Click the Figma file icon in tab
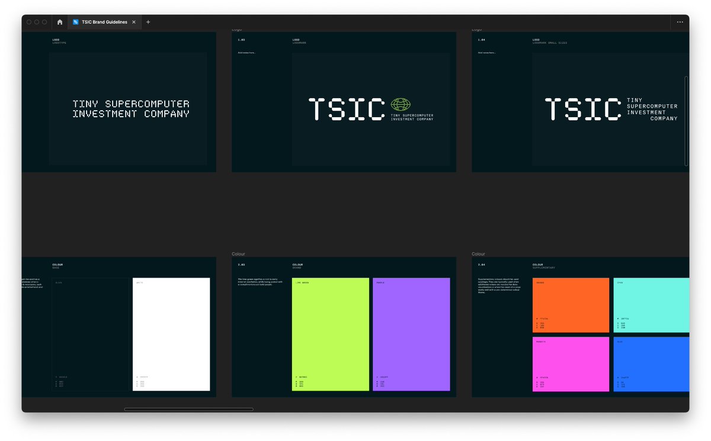 pyautogui.click(x=76, y=22)
